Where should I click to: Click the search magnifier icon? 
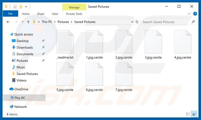[194, 22]
